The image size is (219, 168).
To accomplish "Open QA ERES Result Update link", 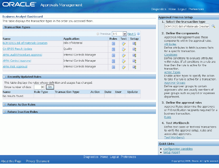I will [18, 49].
